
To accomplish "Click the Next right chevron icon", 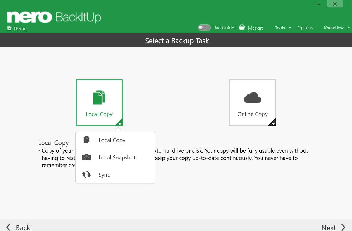I will coord(343,227).
